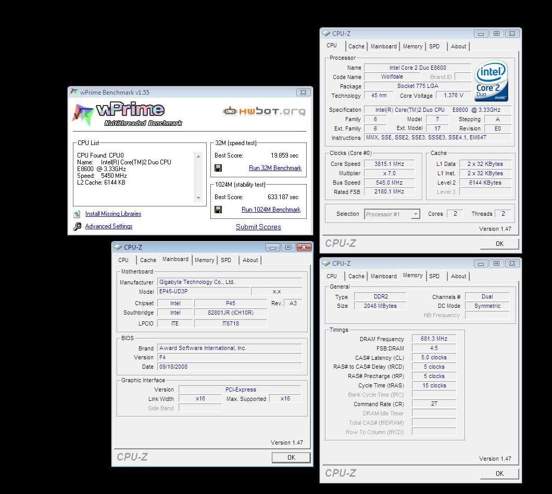Open Install Missing Libraries link
This screenshot has height=494, width=552.
click(x=113, y=214)
